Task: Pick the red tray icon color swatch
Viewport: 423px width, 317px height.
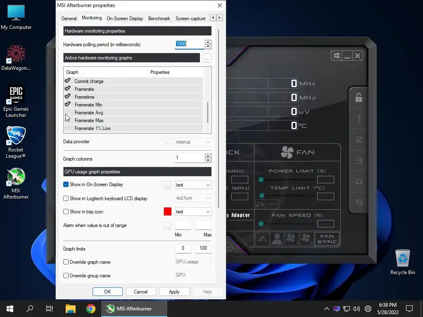Action: (x=168, y=212)
